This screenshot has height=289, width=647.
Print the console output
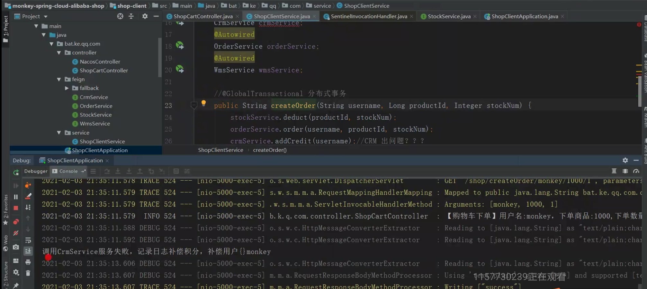point(28,262)
